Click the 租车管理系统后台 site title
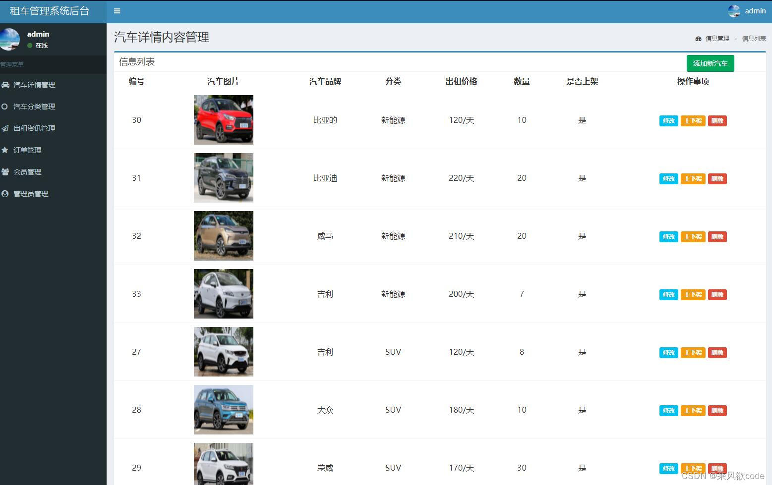The height and width of the screenshot is (485, 772). (50, 11)
